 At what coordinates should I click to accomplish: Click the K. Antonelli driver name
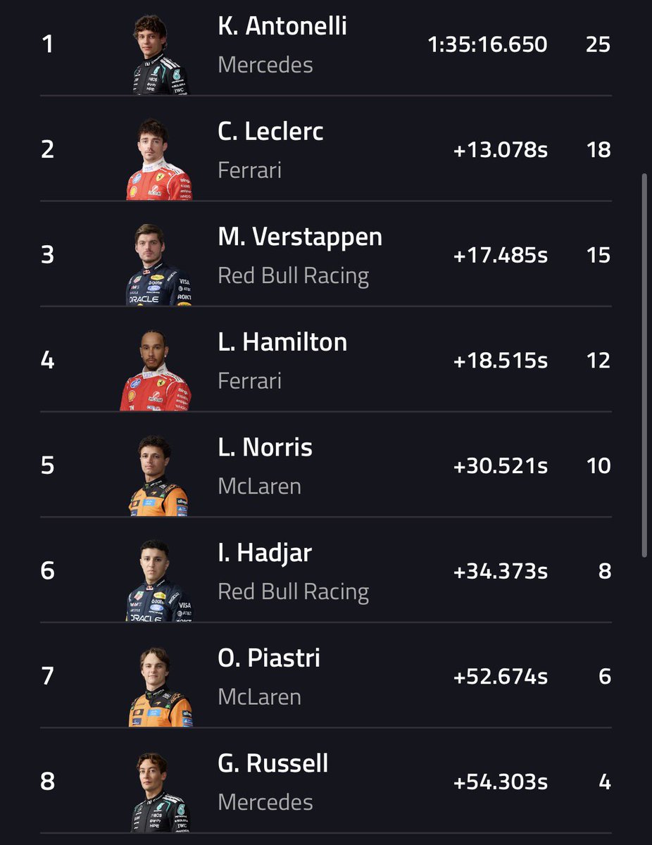tap(282, 26)
